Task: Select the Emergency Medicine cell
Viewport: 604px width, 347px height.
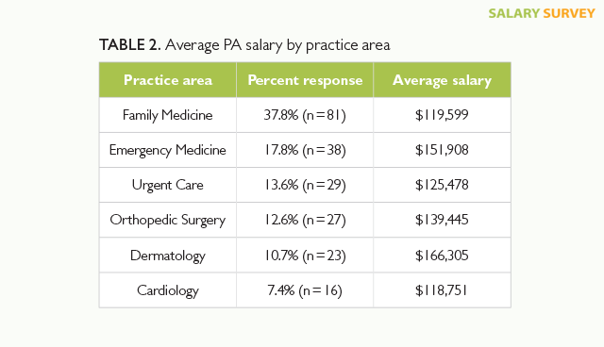Action: [168, 150]
